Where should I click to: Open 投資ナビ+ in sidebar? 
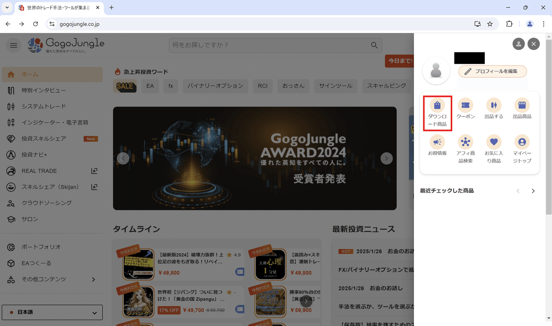tap(52, 155)
